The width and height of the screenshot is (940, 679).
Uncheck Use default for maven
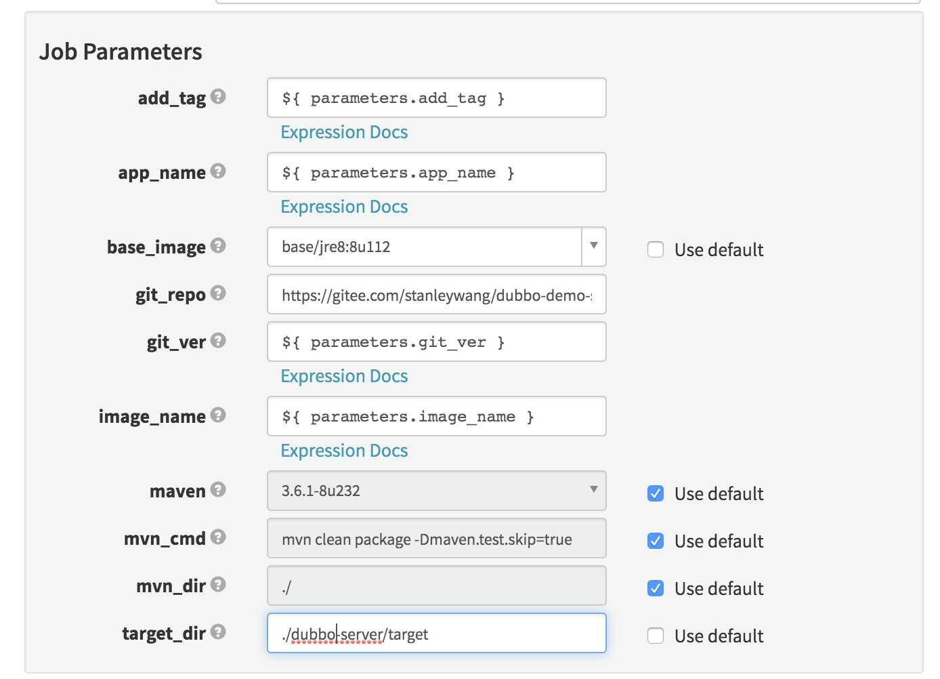coord(656,493)
